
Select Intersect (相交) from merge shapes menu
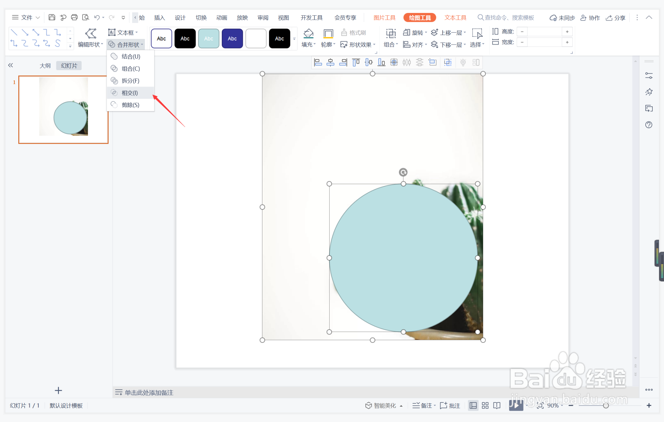tap(130, 93)
